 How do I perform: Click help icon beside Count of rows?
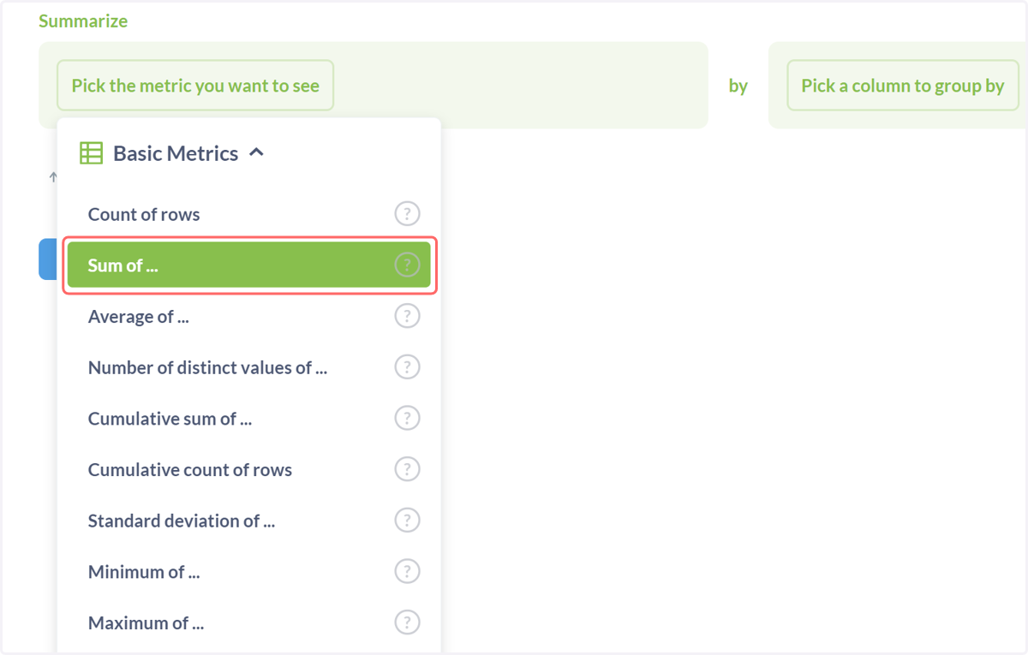407,214
